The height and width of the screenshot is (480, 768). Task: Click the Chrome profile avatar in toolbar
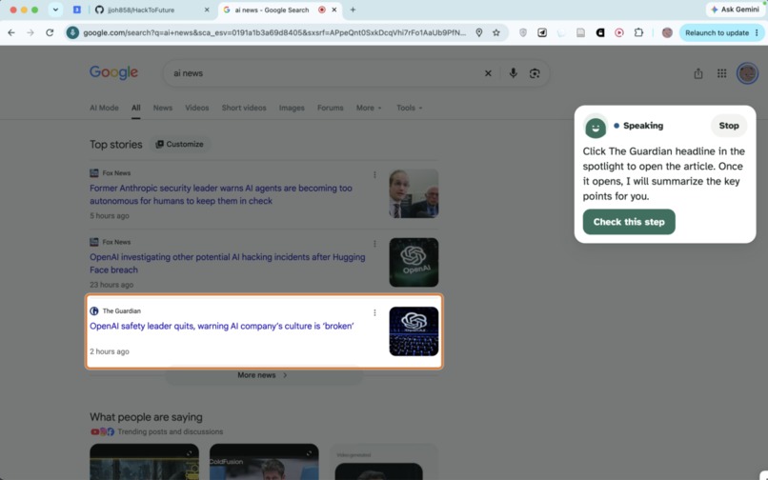tap(667, 32)
